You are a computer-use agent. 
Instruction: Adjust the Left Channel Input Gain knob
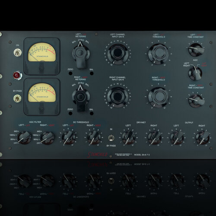[x=118, y=54]
